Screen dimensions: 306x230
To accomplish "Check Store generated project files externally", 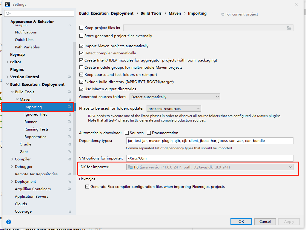I will 82,36.
